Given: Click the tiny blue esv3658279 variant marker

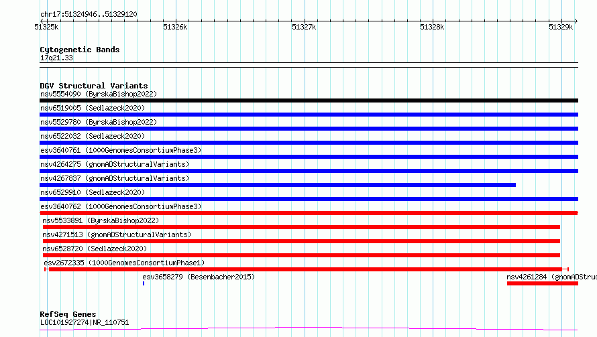Looking at the screenshot, I should tap(144, 283).
